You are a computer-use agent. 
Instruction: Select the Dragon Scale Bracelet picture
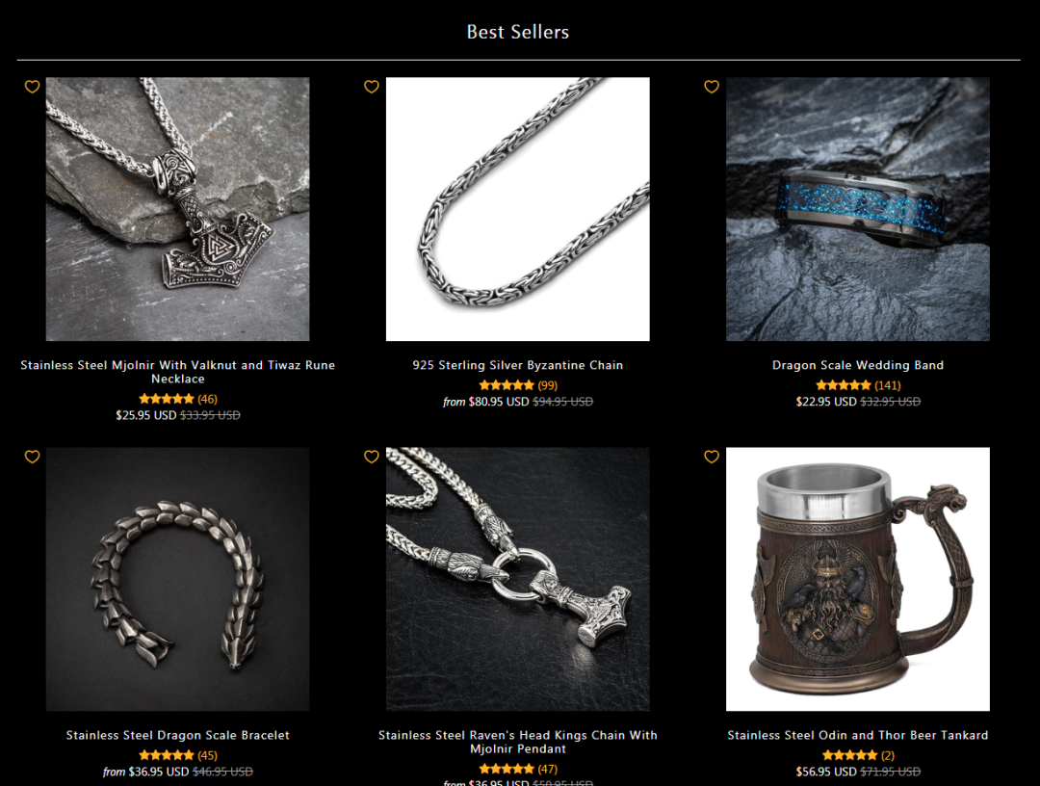178,579
